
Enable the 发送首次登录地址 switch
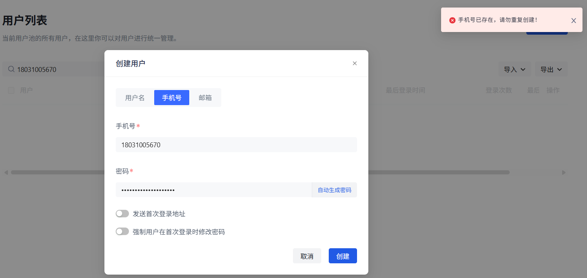click(x=122, y=214)
